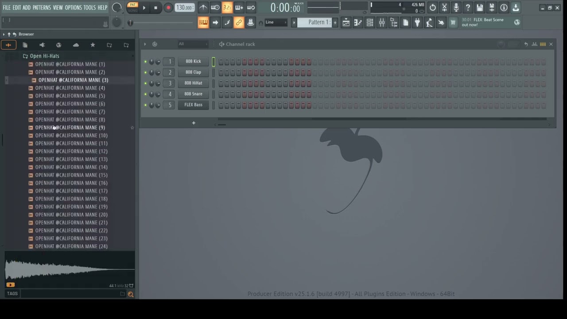Open the EDIT menu
567x319 pixels.
(17, 8)
